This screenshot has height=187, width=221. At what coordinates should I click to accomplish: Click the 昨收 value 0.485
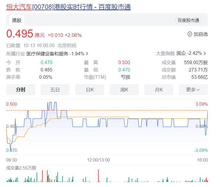[x=46, y=70]
